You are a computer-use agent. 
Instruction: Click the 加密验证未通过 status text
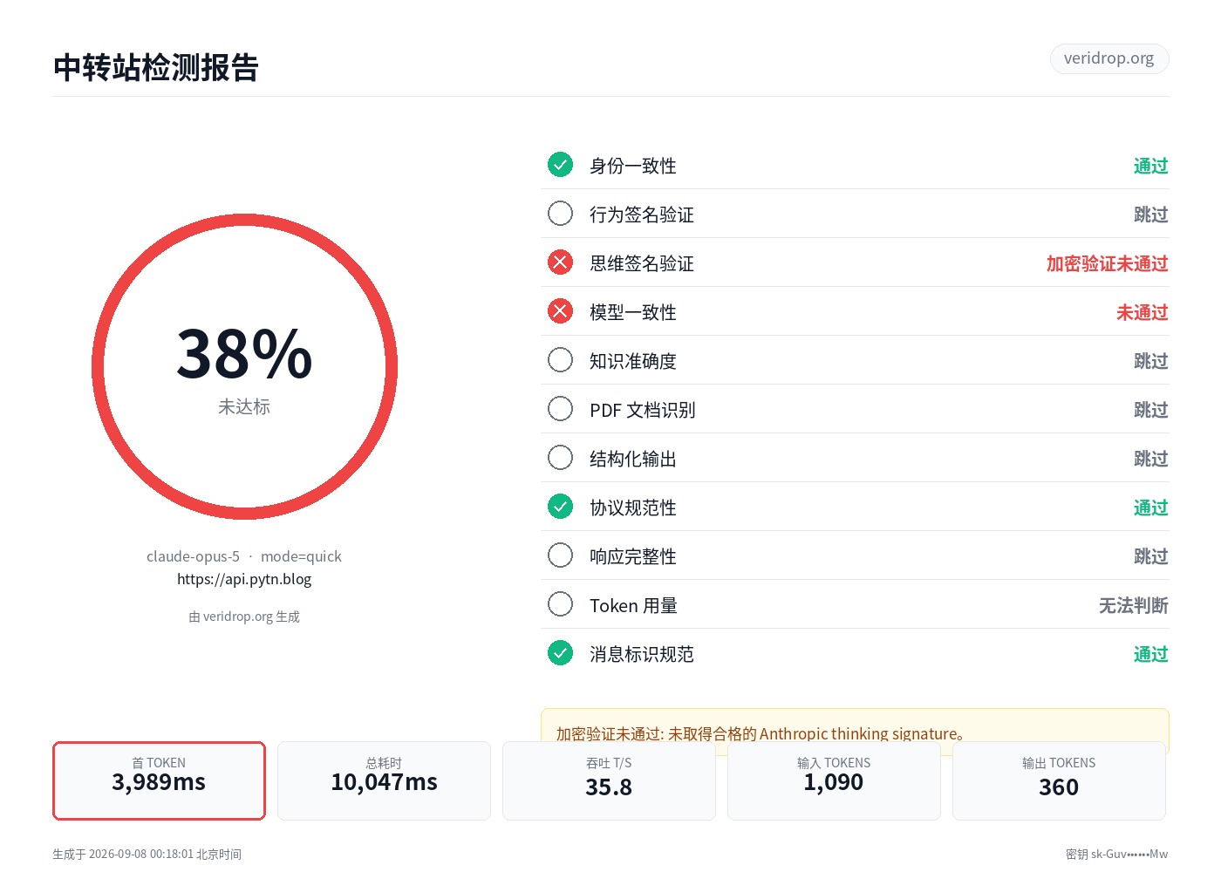[1107, 263]
